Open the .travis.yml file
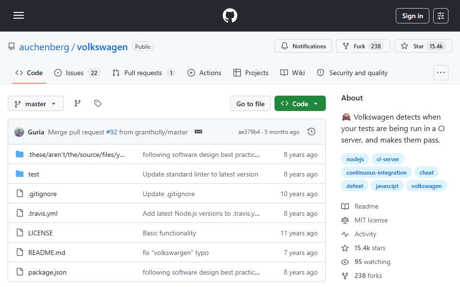The height and width of the screenshot is (287, 460). (x=43, y=213)
